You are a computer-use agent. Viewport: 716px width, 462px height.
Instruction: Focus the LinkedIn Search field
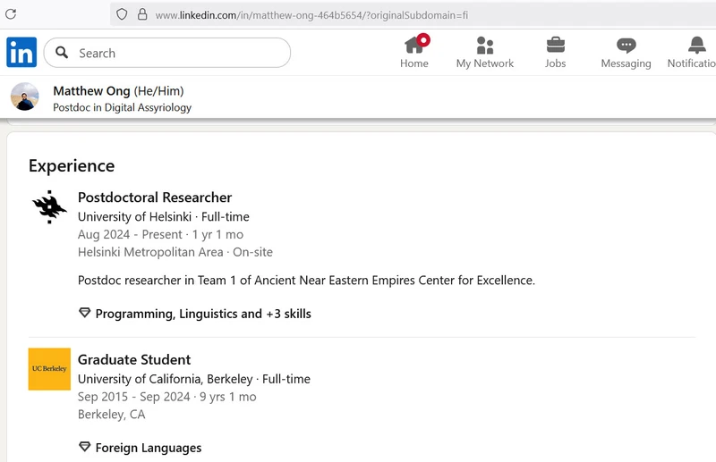click(x=179, y=53)
